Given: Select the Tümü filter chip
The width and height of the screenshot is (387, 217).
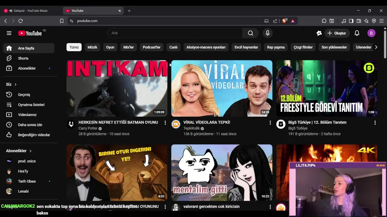Looking at the screenshot, I should tap(74, 47).
